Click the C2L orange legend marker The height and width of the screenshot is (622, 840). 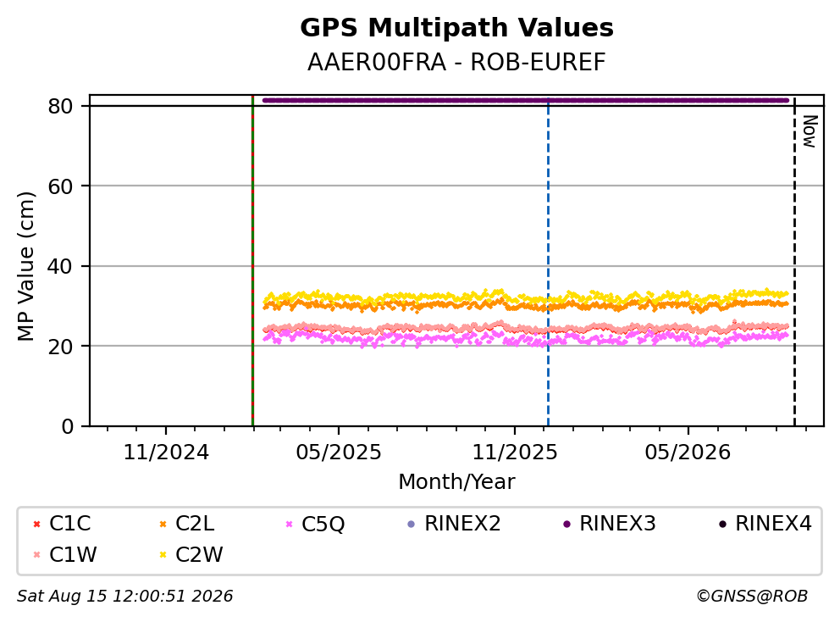163,524
